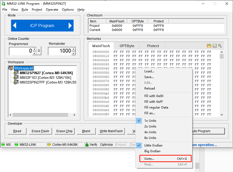Screen dimensions: 233x172
Task: Increase the Programmed counter value
Action: 35,49
